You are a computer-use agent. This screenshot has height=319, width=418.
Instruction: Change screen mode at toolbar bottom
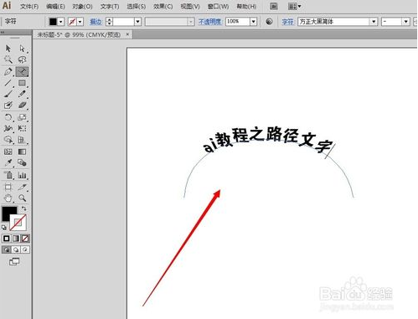coord(14,261)
